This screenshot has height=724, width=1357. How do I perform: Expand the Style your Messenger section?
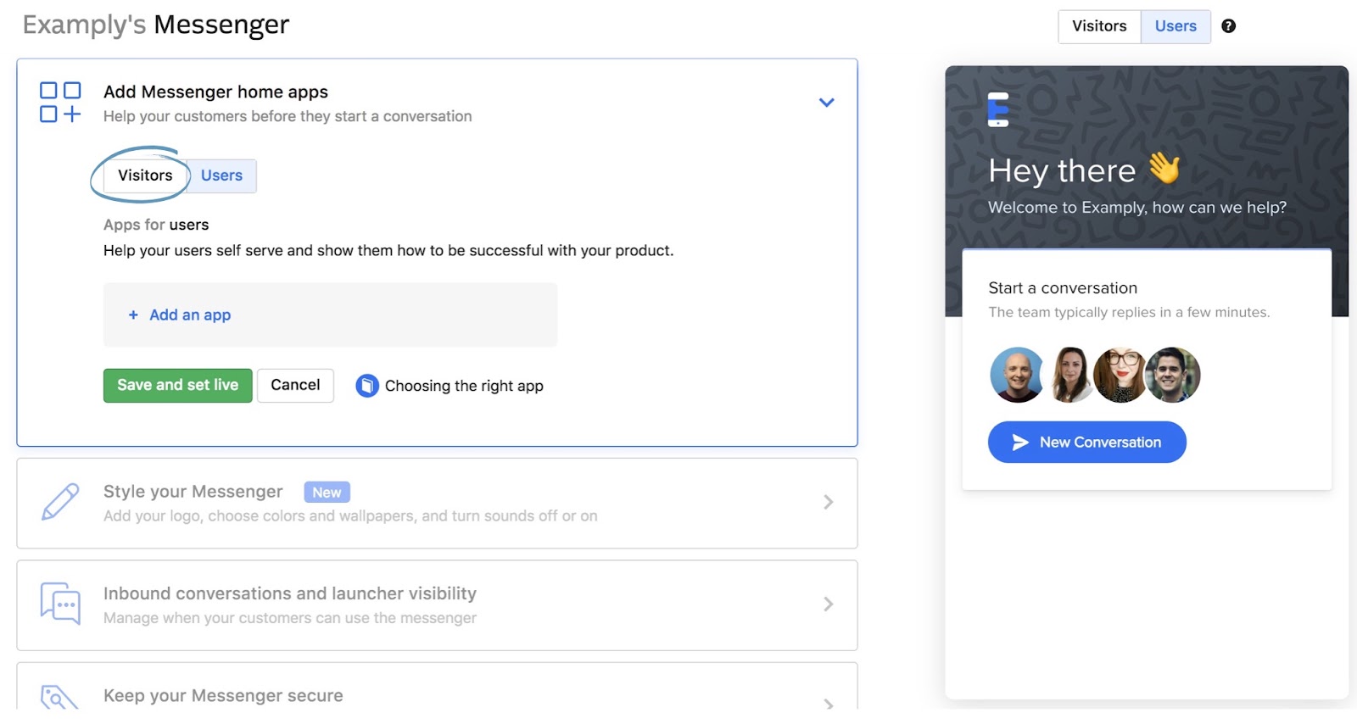(828, 503)
